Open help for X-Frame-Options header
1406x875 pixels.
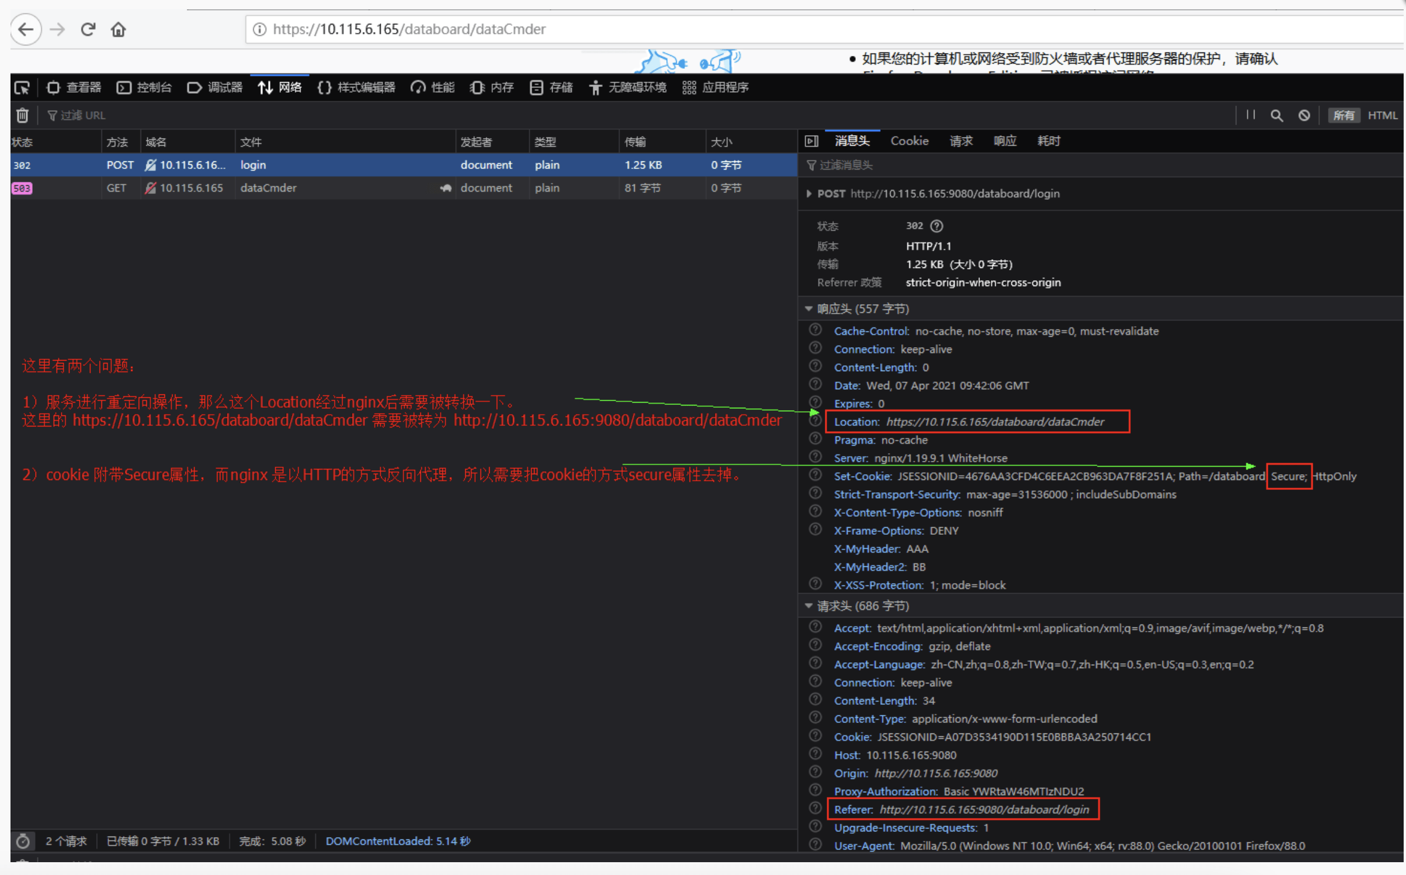coord(816,529)
